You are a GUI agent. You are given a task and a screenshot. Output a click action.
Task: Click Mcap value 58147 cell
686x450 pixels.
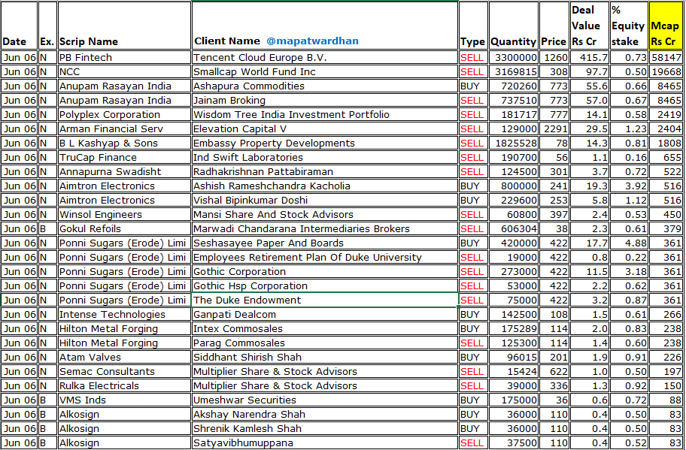tap(666, 58)
